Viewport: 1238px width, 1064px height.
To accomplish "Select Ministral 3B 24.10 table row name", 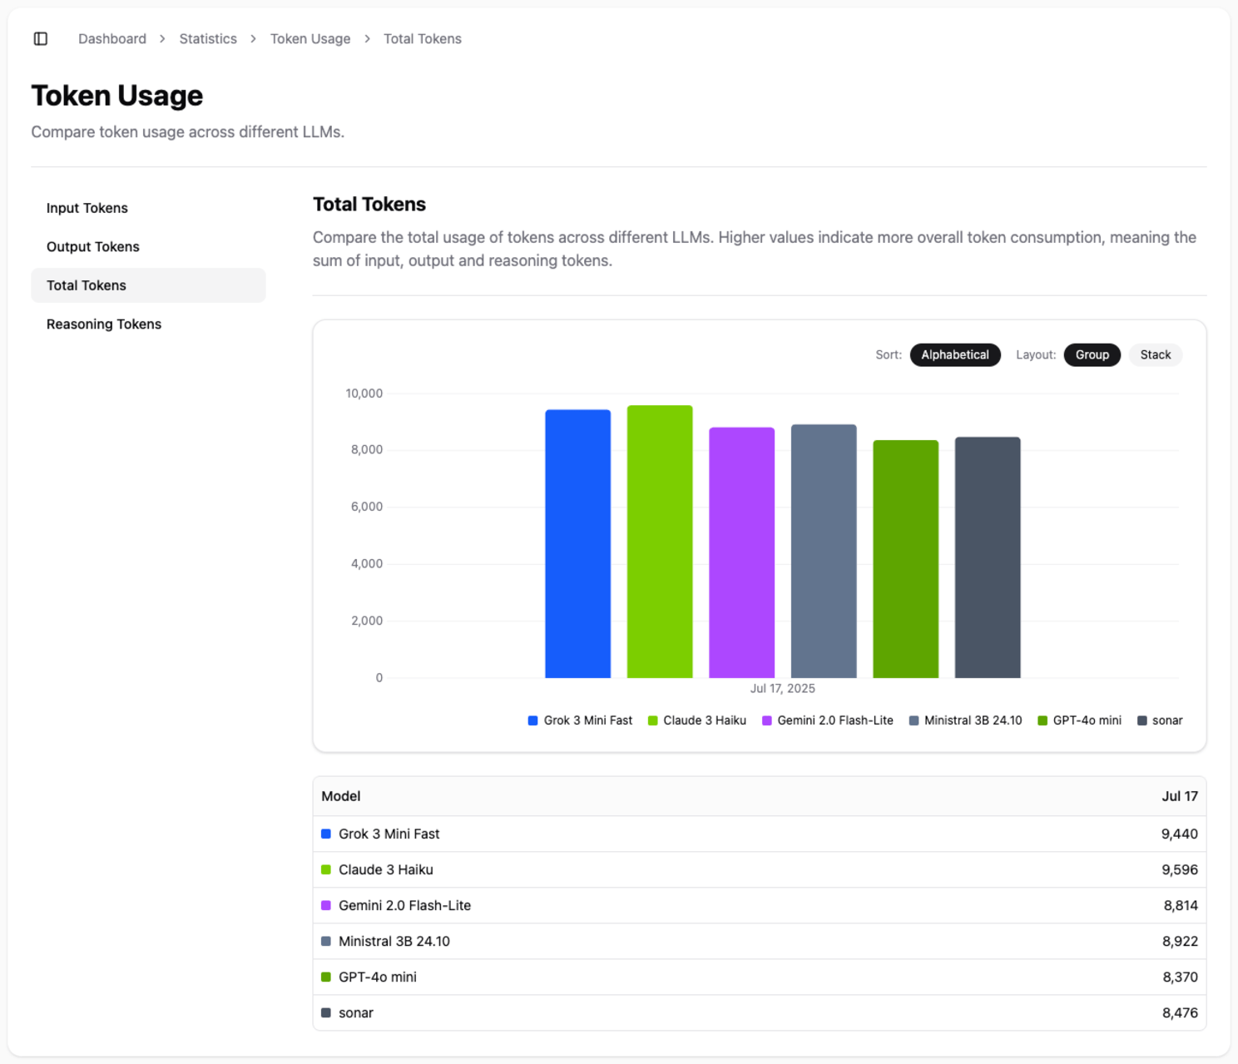I will [394, 941].
